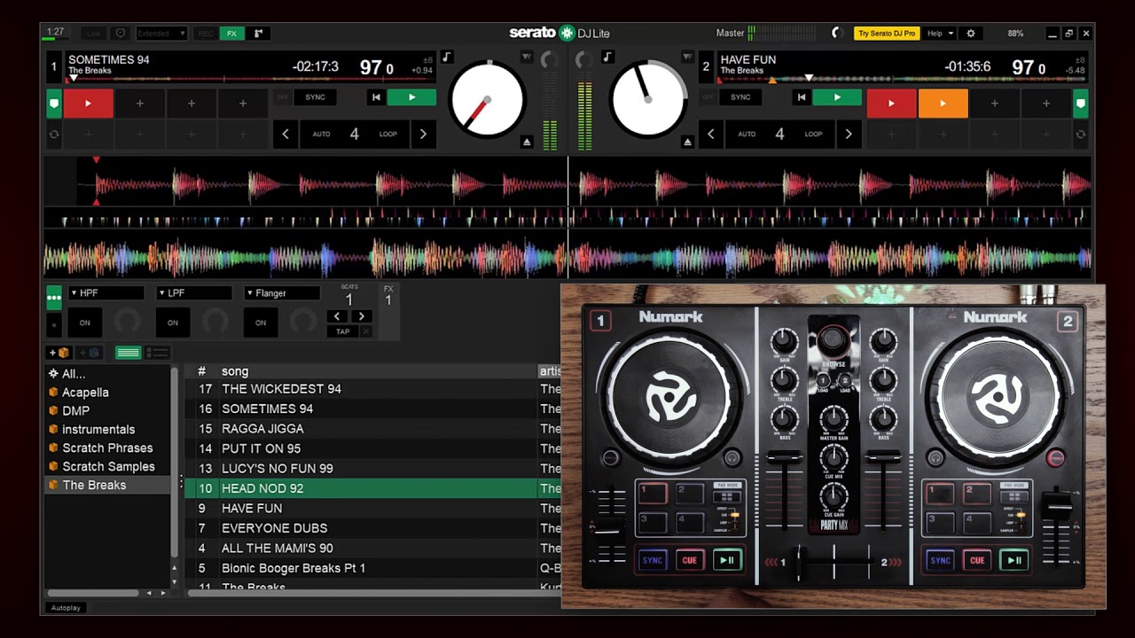Select single FX mode with one dot
The image size is (1135, 638).
54,324
